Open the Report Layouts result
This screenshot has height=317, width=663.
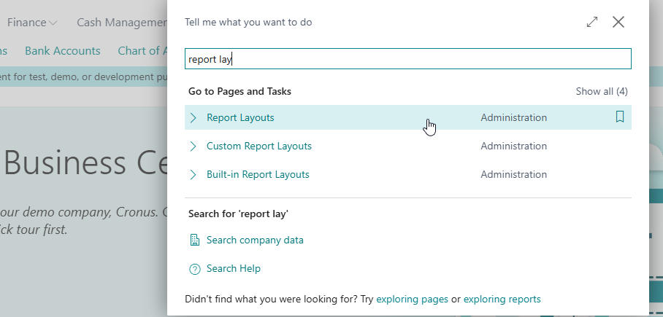click(240, 118)
